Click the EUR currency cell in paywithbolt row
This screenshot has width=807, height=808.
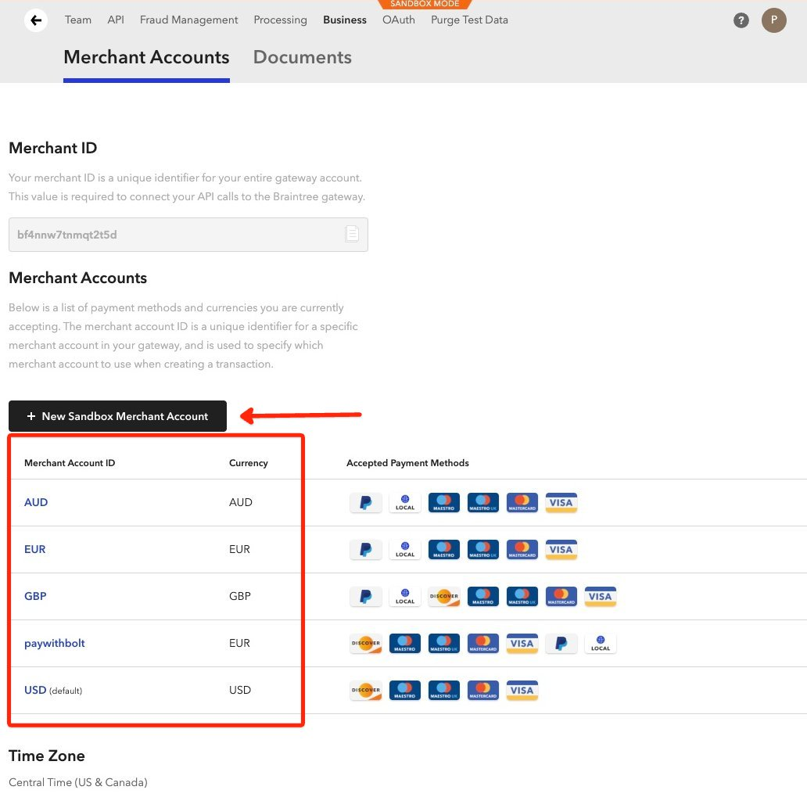(x=239, y=643)
